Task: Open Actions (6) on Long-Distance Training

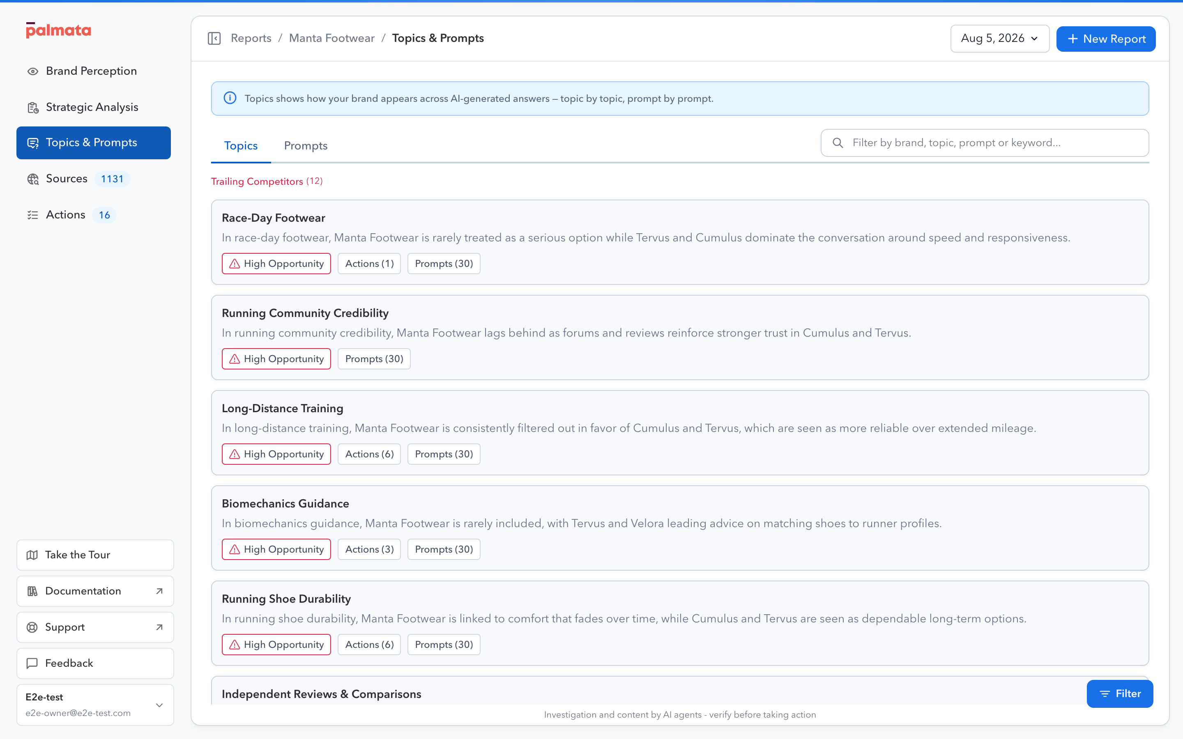Action: [369, 454]
